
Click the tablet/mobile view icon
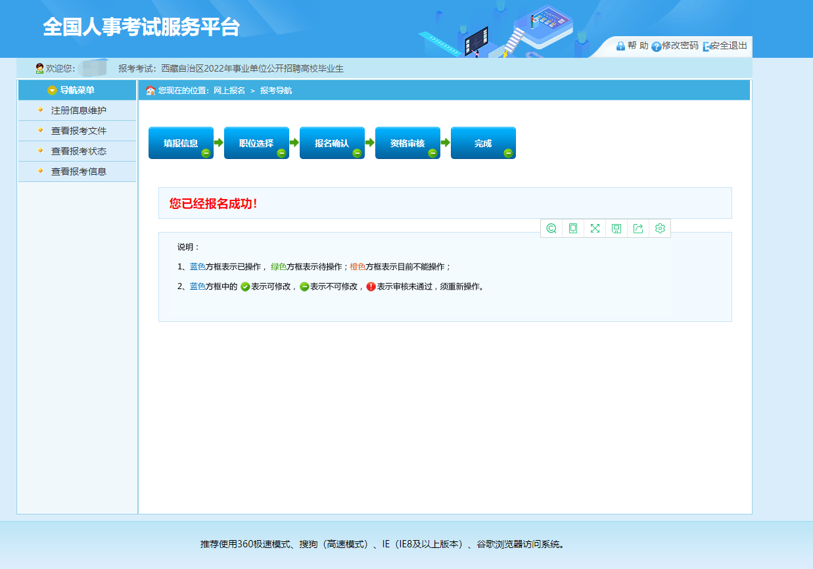pos(573,229)
